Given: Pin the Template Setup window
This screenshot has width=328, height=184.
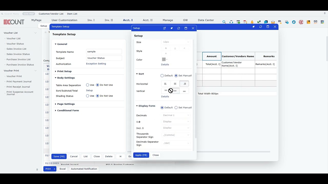Looking at the screenshot, I should pos(253,27).
